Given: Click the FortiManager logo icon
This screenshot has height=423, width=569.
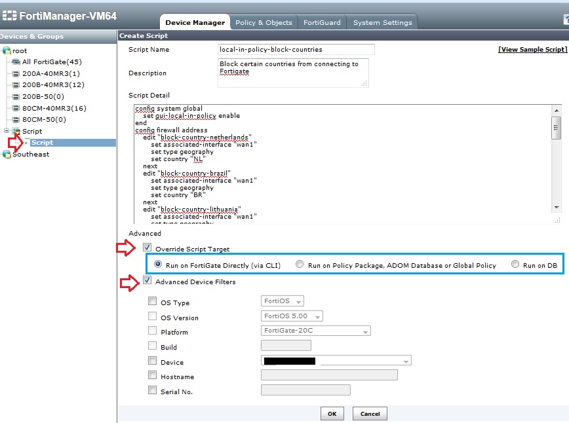Looking at the screenshot, I should point(9,16).
